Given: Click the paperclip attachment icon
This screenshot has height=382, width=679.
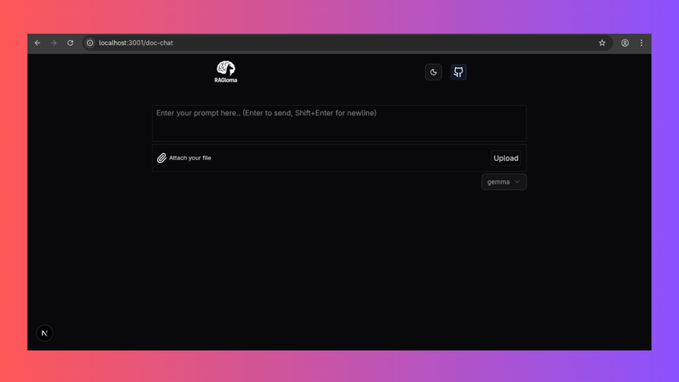Looking at the screenshot, I should pyautogui.click(x=162, y=158).
